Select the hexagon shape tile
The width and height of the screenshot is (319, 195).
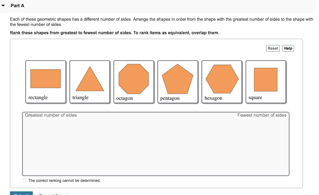coord(222,82)
